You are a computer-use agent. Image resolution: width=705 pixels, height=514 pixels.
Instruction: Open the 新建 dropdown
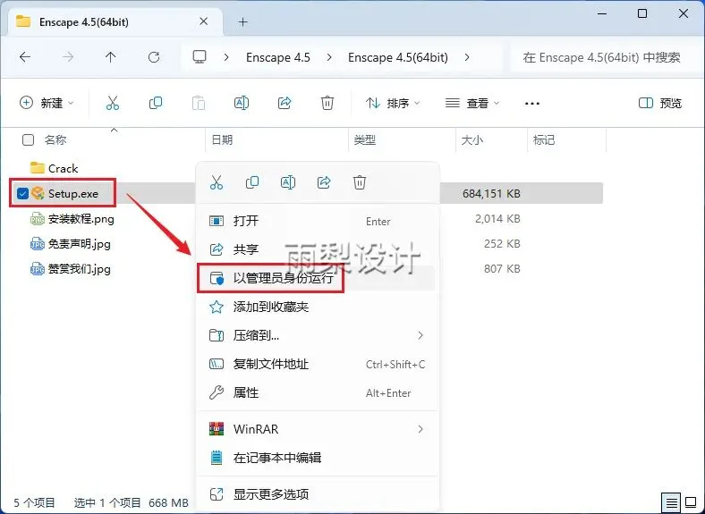coord(47,103)
